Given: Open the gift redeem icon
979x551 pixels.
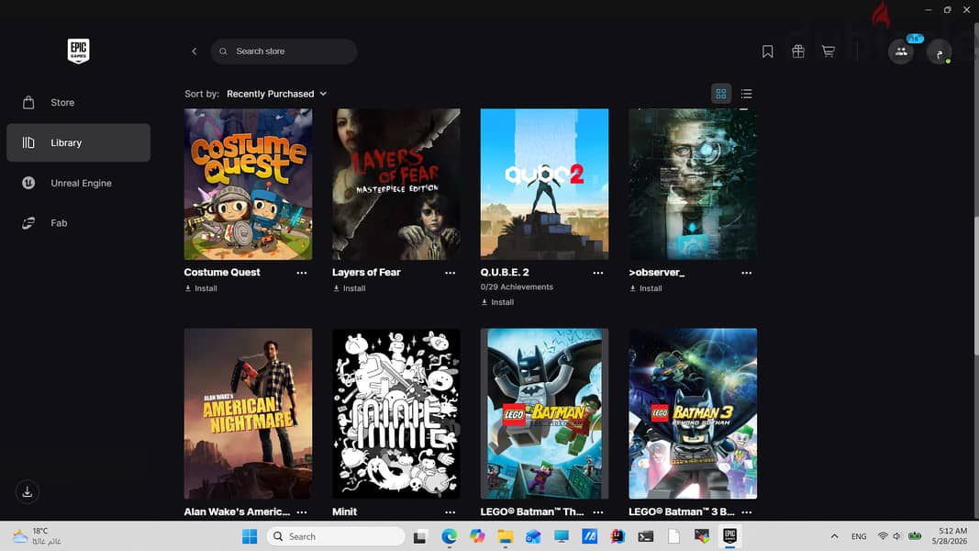Looking at the screenshot, I should point(798,51).
